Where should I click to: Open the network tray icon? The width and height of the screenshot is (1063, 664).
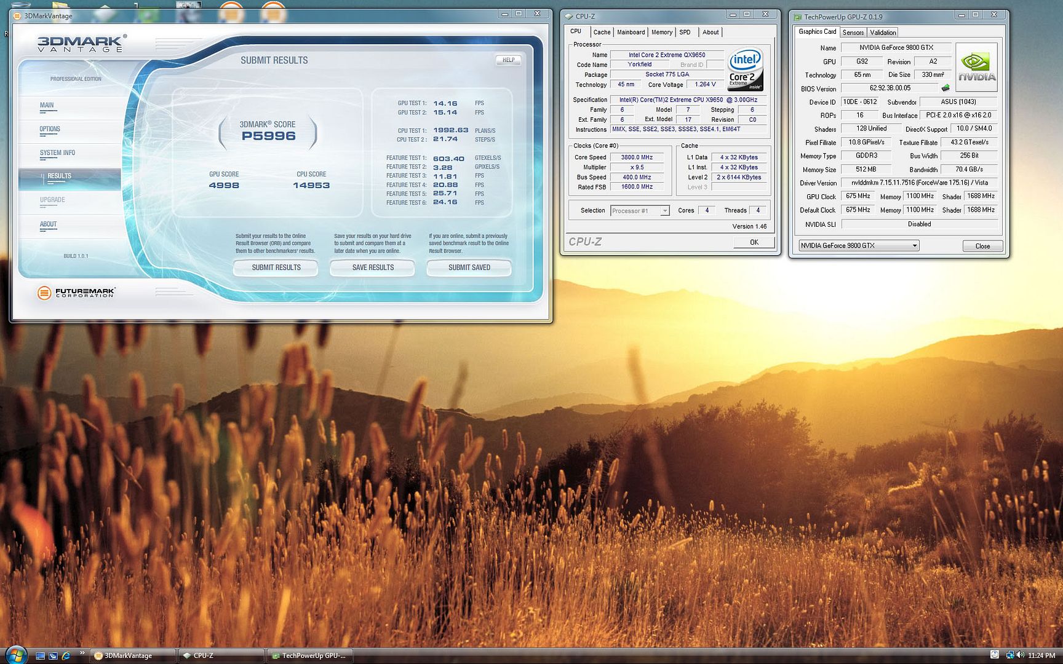pyautogui.click(x=1010, y=655)
